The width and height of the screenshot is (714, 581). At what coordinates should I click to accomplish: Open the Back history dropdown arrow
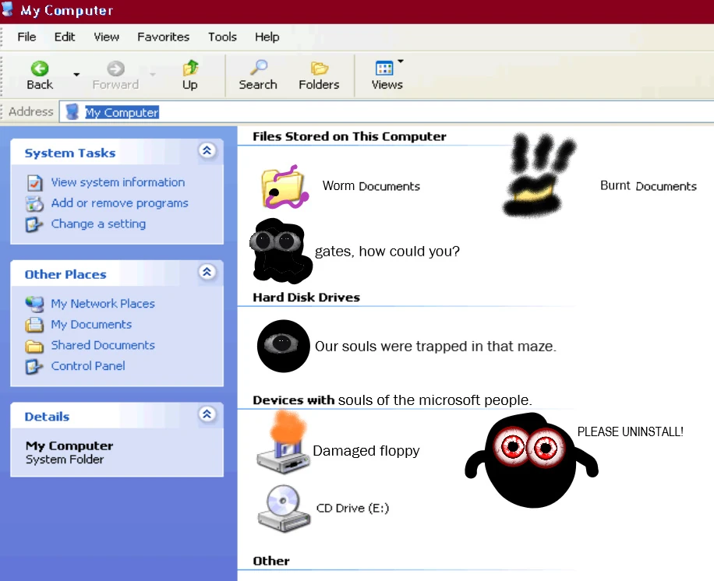76,74
